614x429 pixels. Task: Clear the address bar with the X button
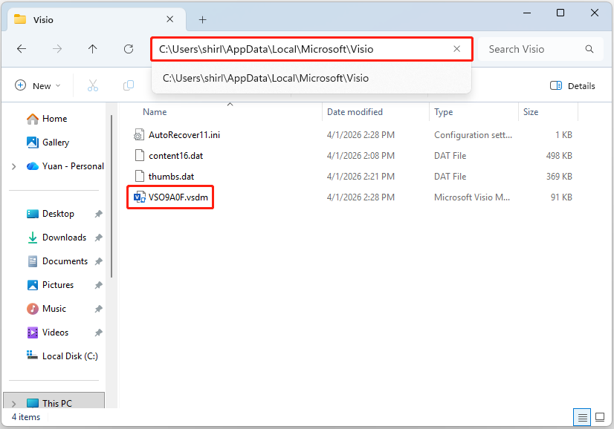pyautogui.click(x=457, y=49)
